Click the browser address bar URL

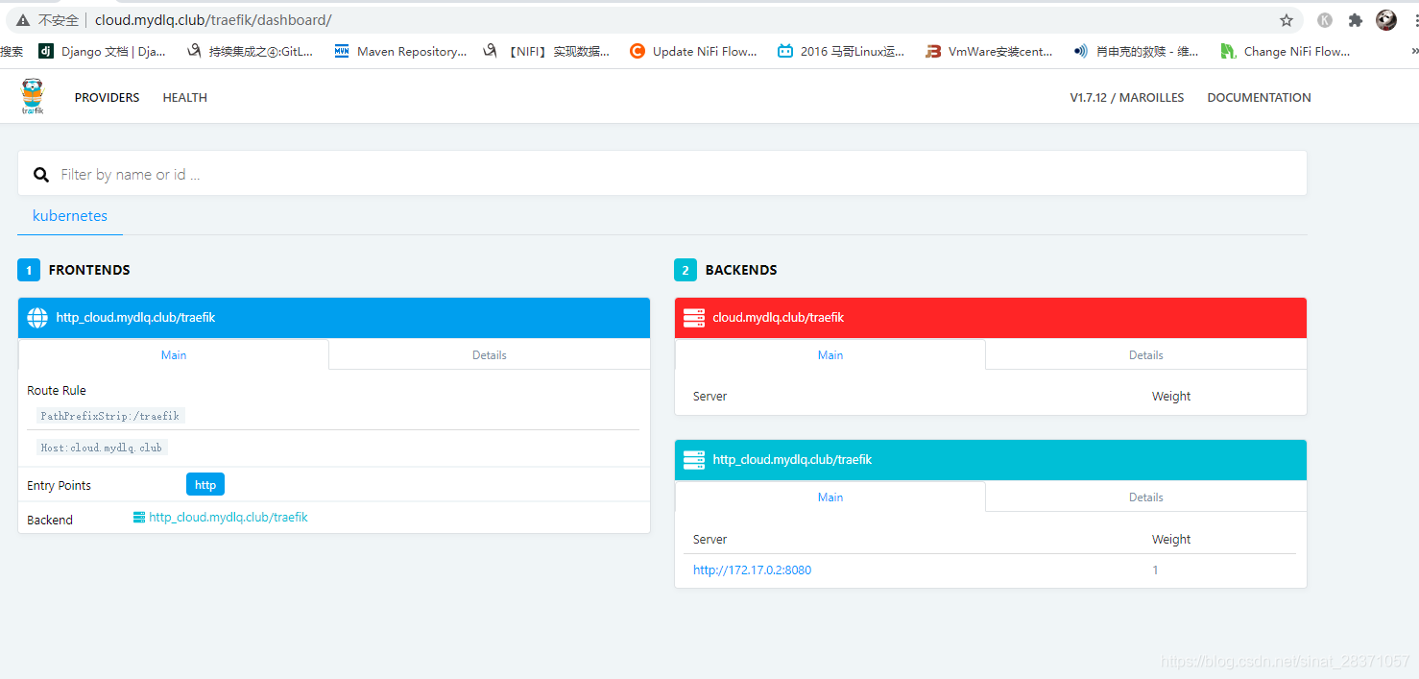point(213,20)
